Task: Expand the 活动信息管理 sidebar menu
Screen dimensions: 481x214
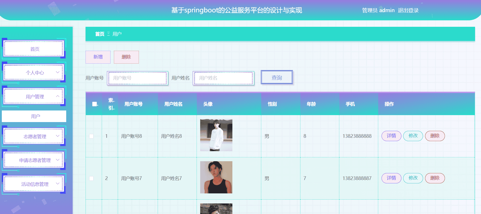Action: click(34, 184)
